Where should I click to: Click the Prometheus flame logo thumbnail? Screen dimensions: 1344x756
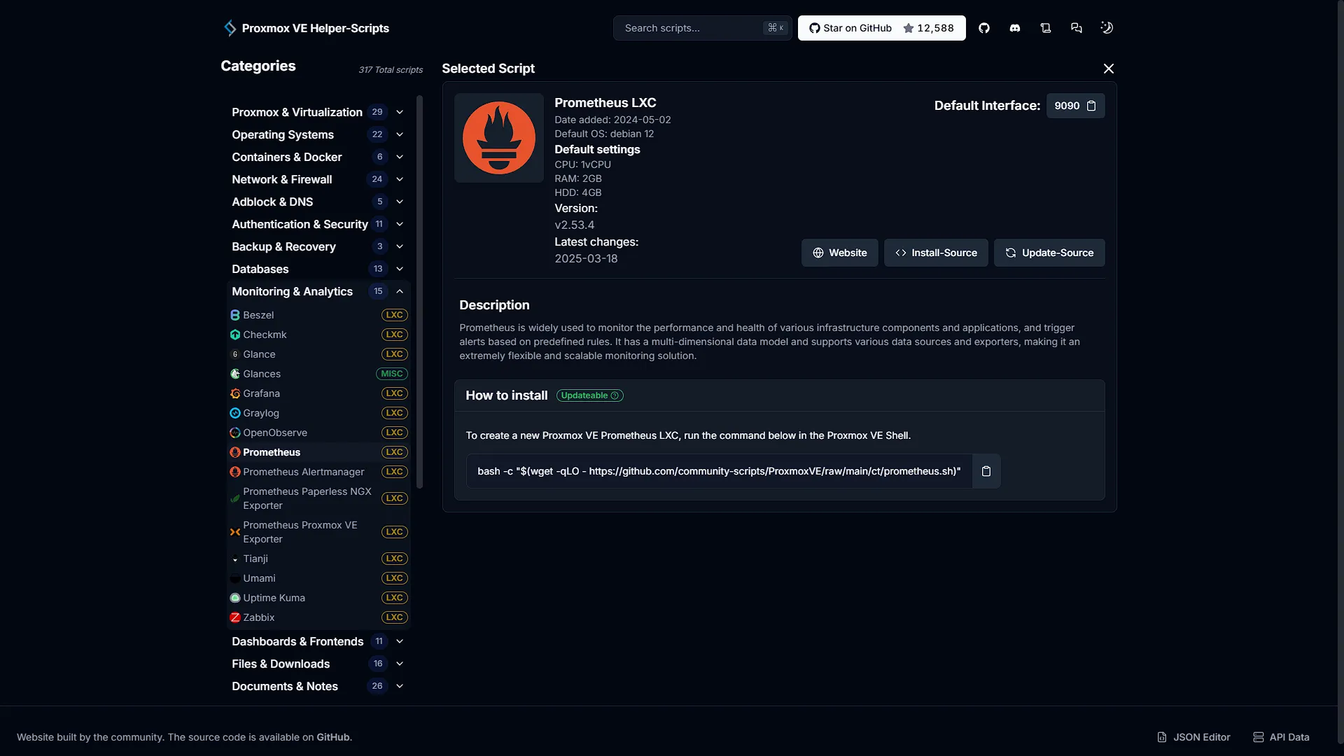(x=499, y=138)
